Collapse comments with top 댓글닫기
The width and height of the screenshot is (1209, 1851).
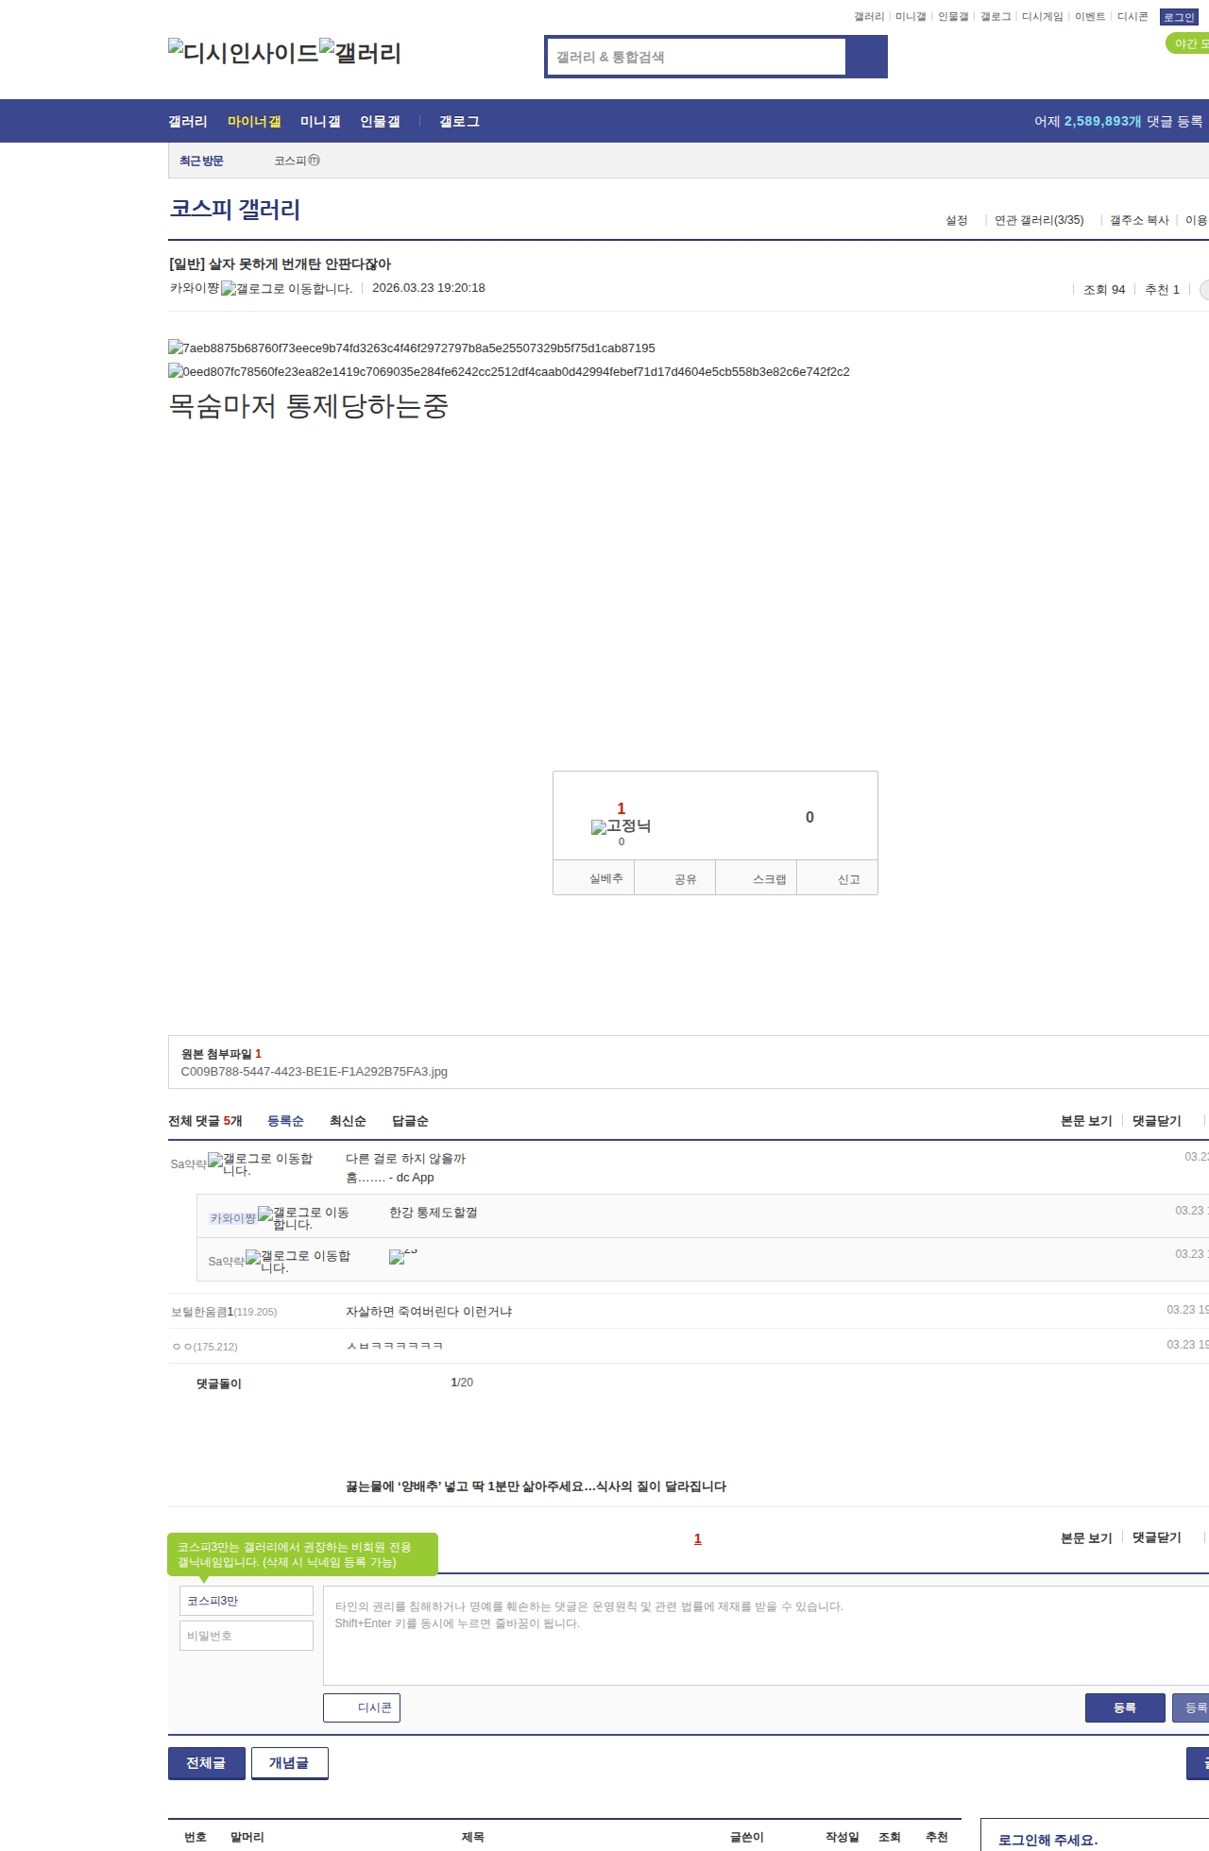click(x=1156, y=1121)
